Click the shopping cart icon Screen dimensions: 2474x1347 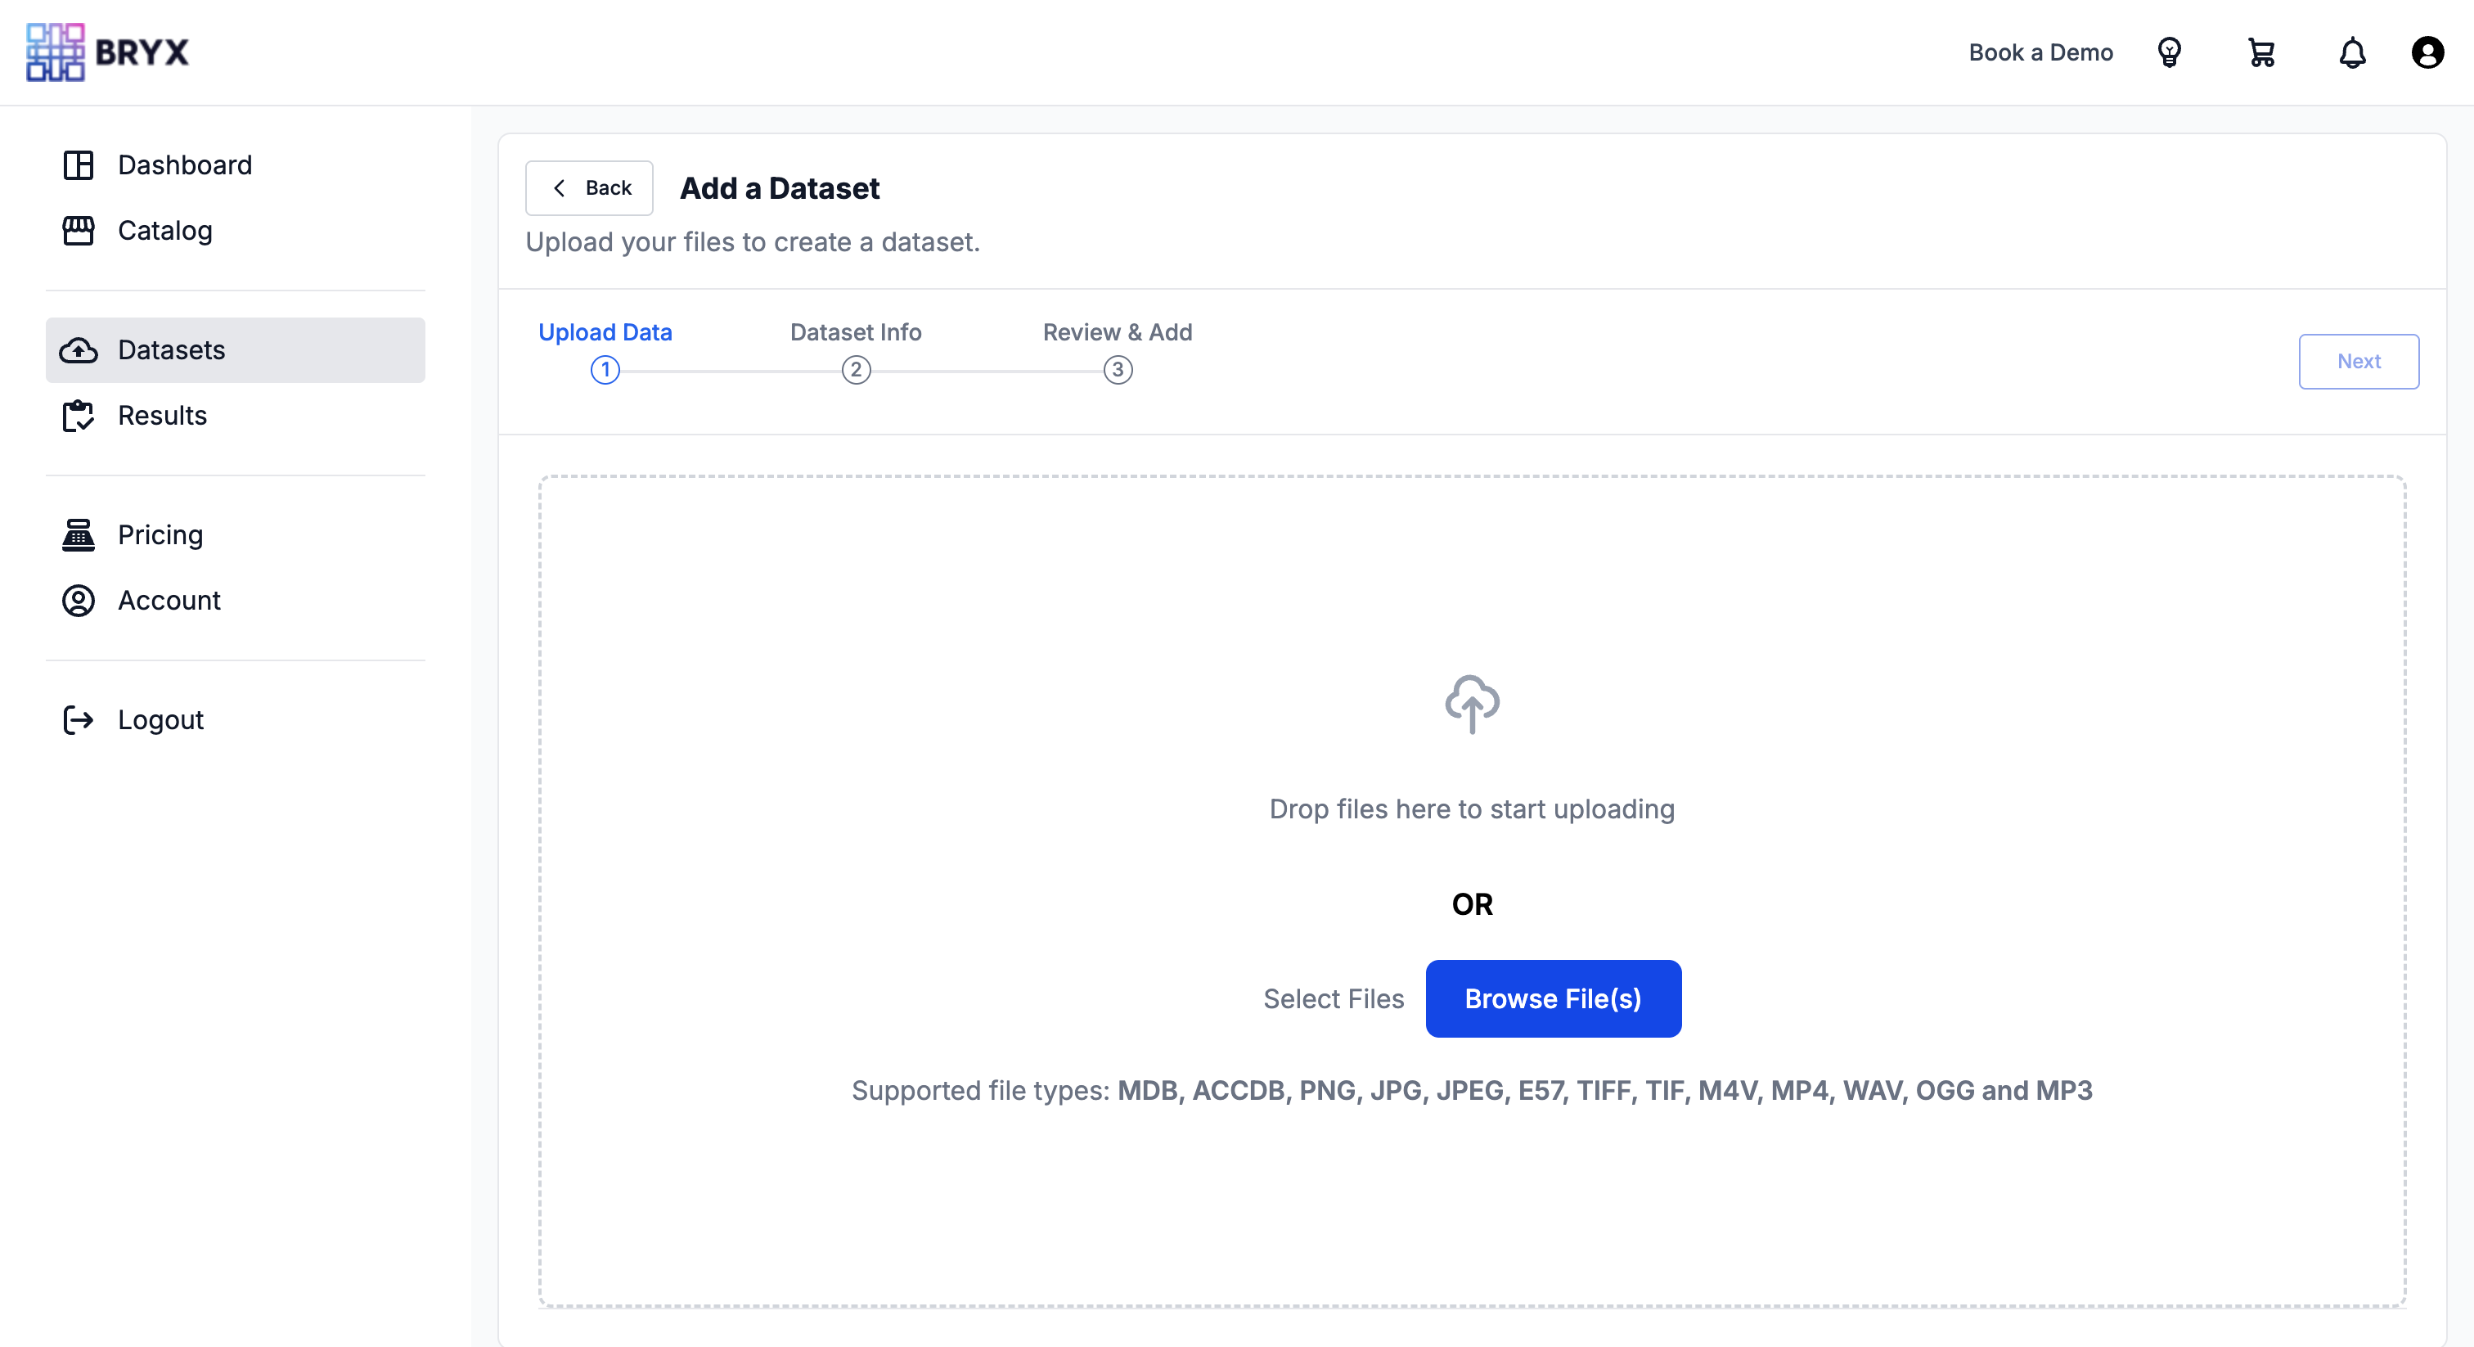click(2260, 53)
